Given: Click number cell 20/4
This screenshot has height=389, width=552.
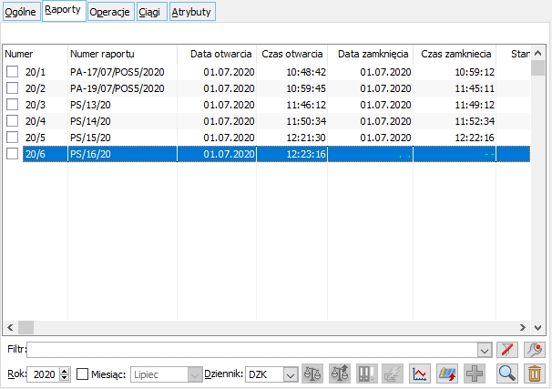Looking at the screenshot, I should point(36,121).
